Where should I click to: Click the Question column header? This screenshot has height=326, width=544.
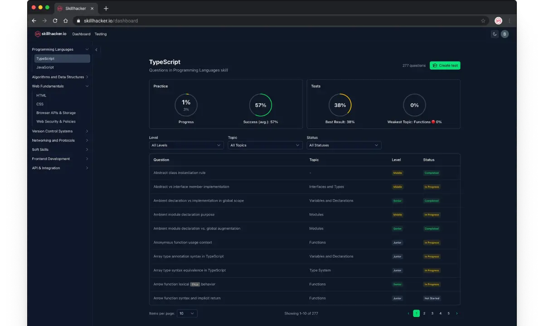point(161,160)
